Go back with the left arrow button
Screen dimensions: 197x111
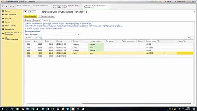[x=30, y=12]
